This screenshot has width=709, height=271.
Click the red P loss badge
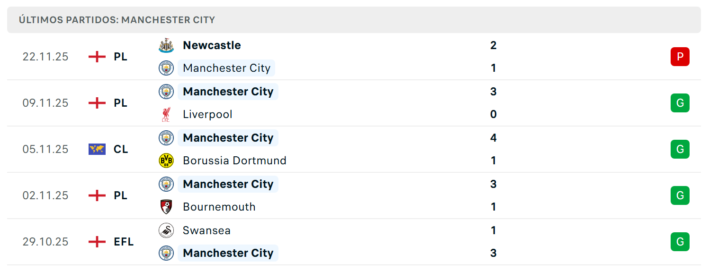pyautogui.click(x=680, y=57)
